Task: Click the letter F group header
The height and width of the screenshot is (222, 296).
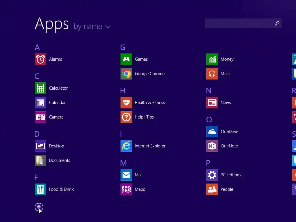Action: coord(36,177)
